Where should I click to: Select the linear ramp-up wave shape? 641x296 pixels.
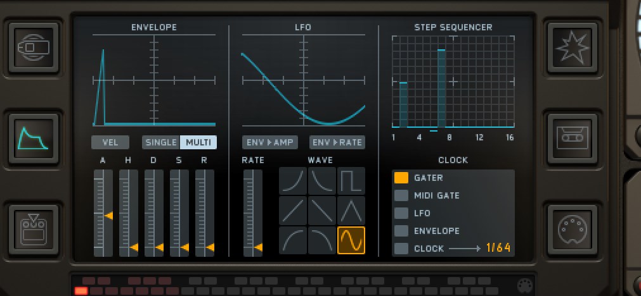tap(293, 211)
